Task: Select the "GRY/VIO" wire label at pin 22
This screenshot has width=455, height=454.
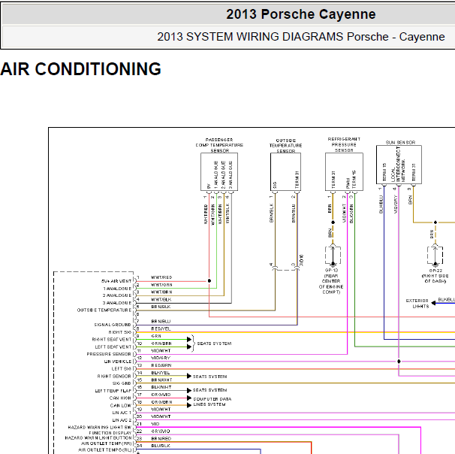Action: pos(161,431)
